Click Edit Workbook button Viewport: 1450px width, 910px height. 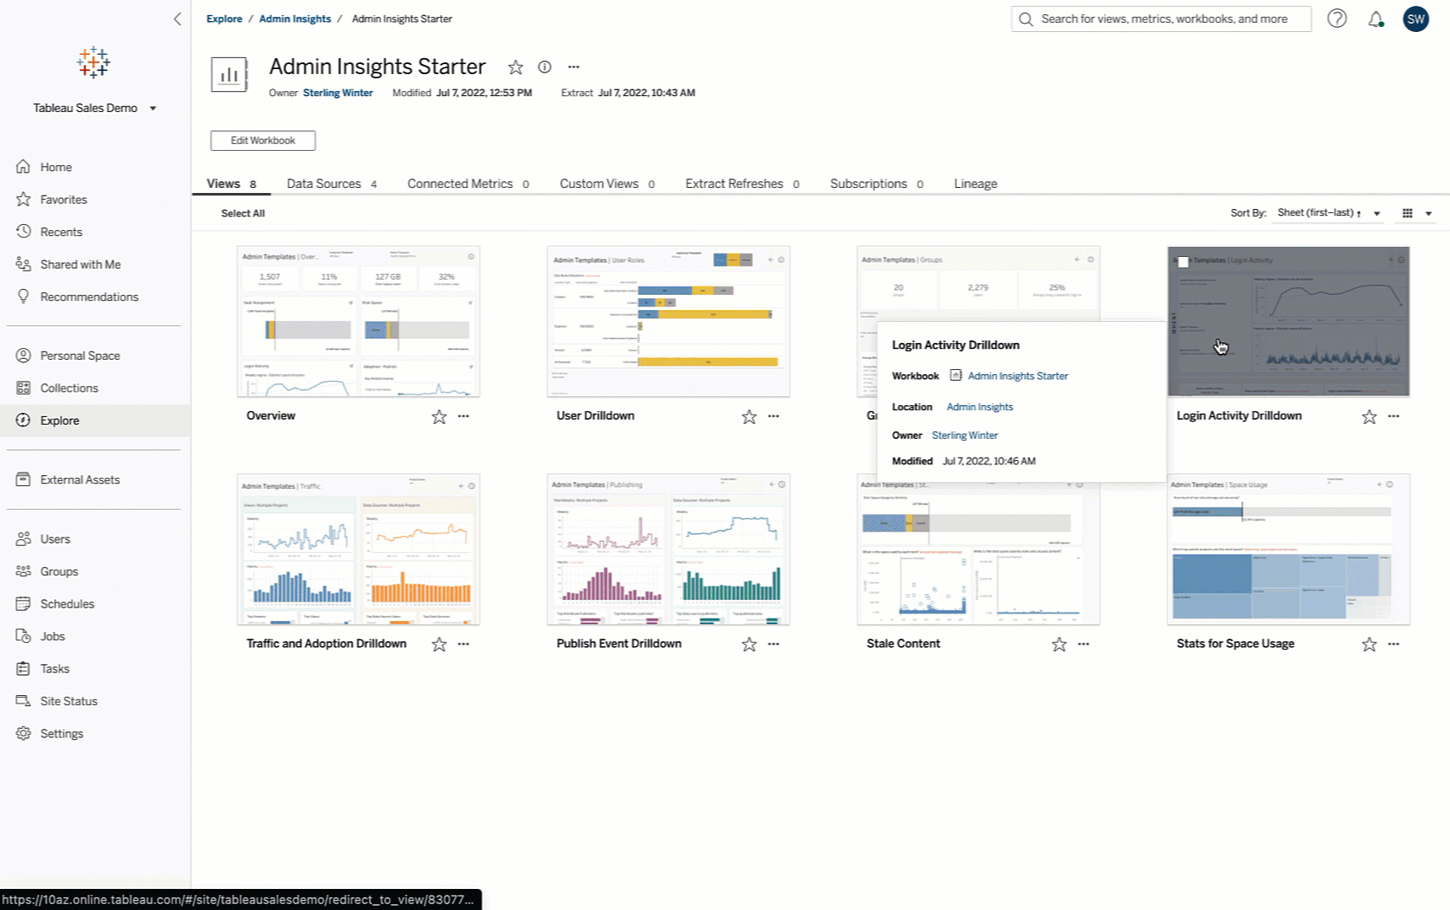[x=263, y=141]
